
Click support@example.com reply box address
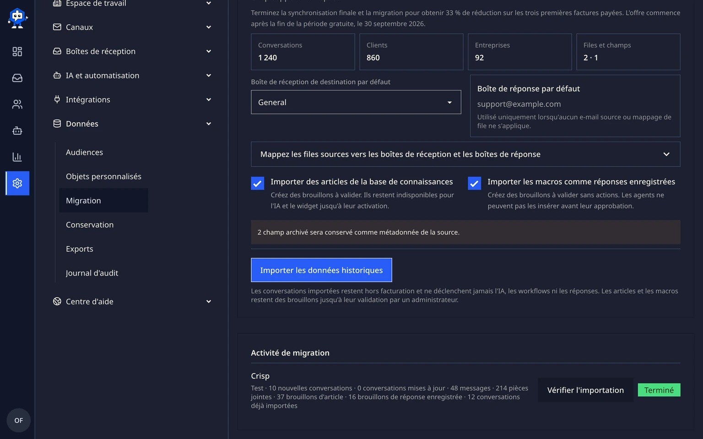[519, 104]
